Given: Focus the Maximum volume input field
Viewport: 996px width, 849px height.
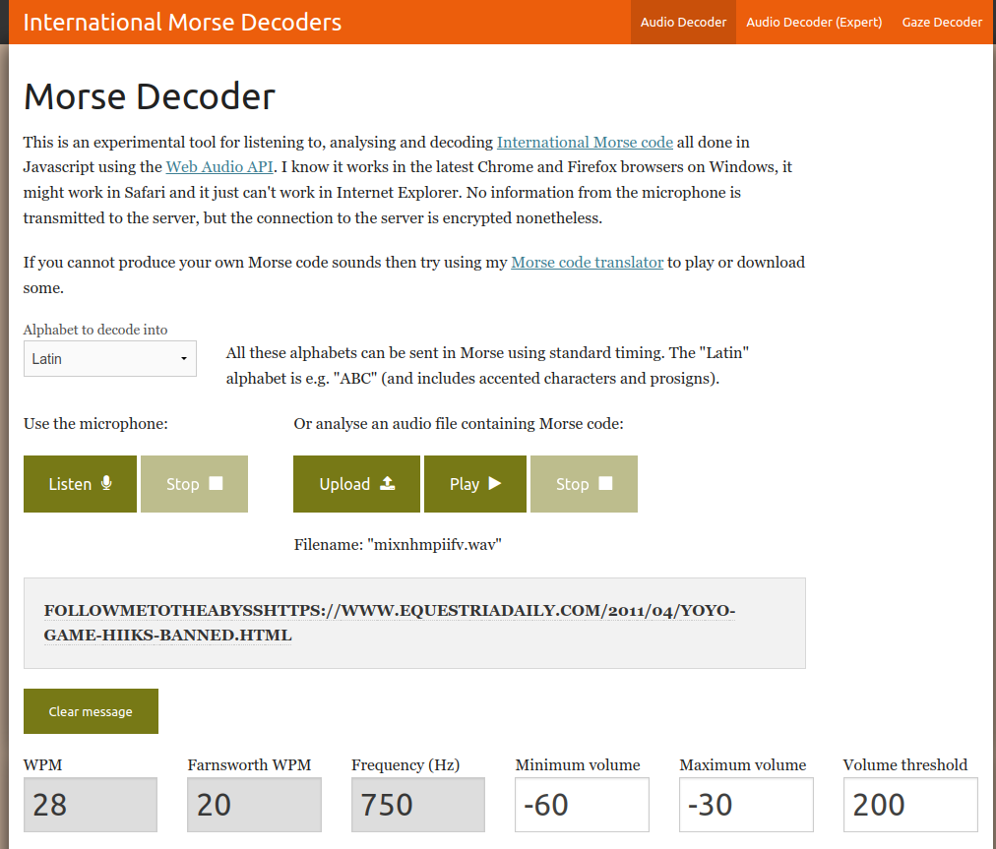Looking at the screenshot, I should pyautogui.click(x=746, y=805).
